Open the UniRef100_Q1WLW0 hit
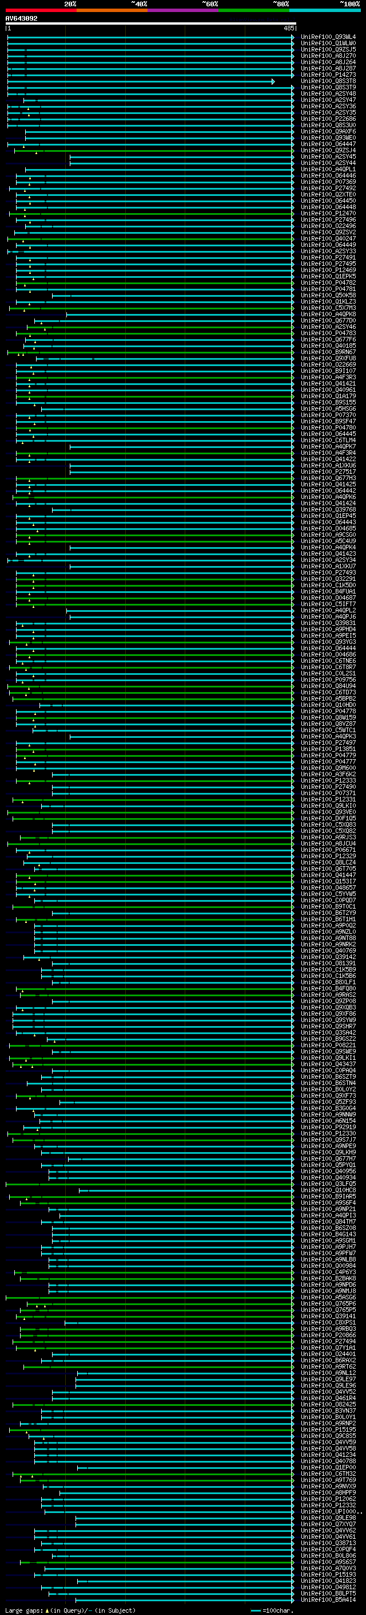The width and height of the screenshot is (366, 1615). [x=328, y=44]
